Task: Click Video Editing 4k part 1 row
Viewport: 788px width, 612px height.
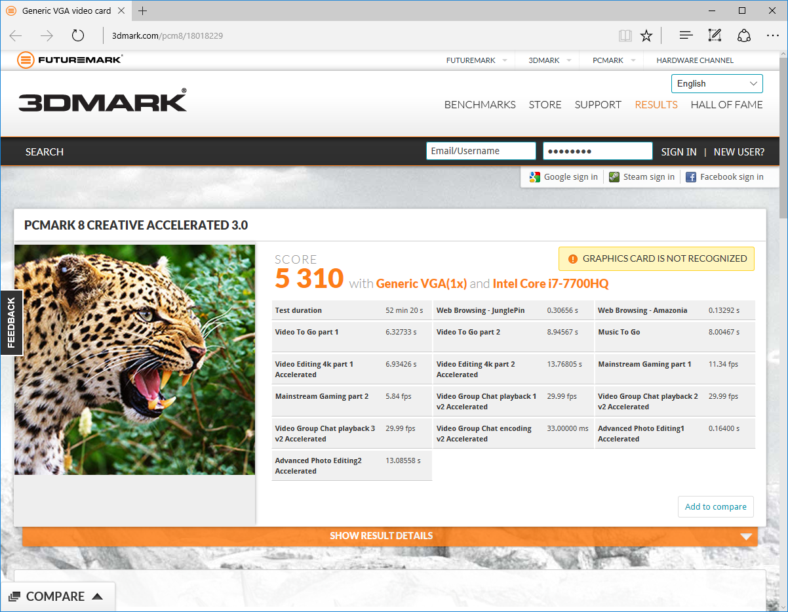Action: click(352, 369)
